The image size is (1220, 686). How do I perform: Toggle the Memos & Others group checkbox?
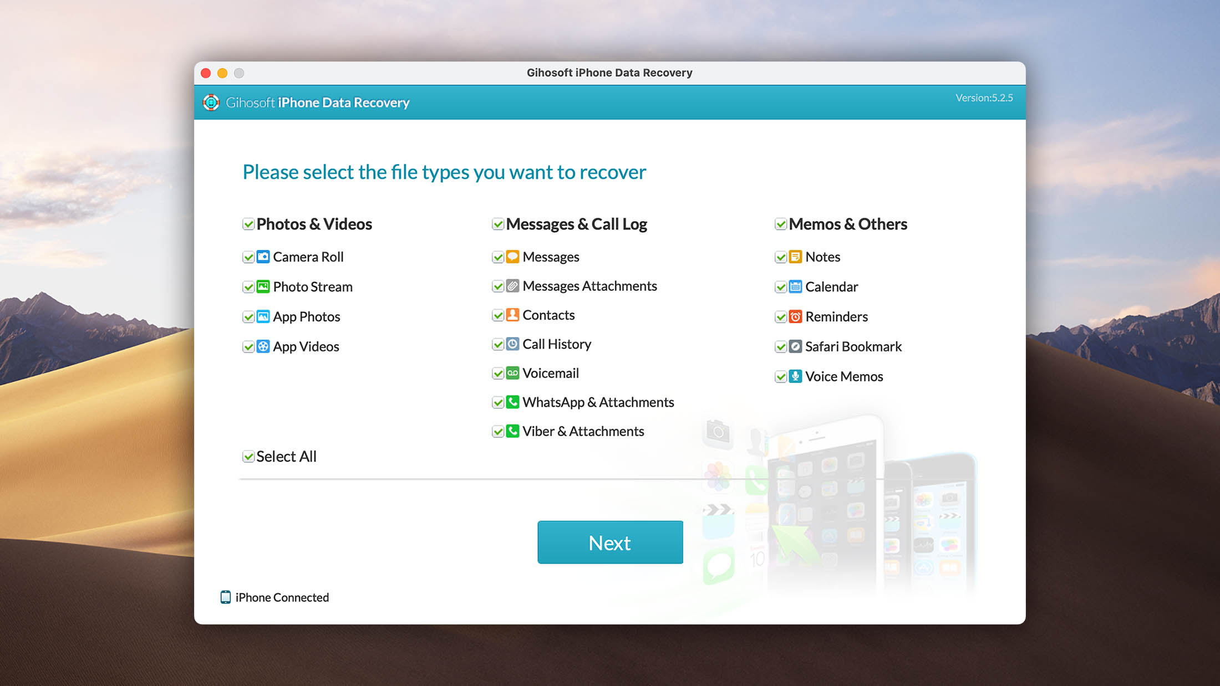pos(781,224)
